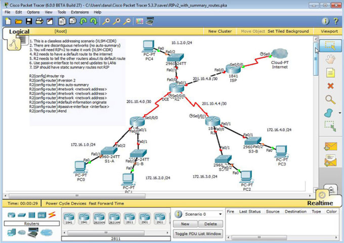344x243 pixels.
Task: Click the Viewport button
Action: point(329,31)
